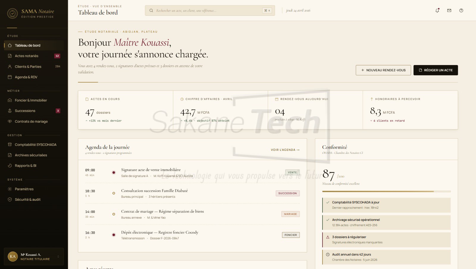Click the SAMA Notaire logo emblem
476x269 pixels.
12,13
